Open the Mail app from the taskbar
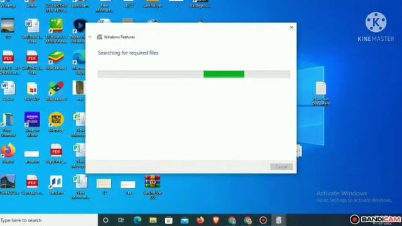This screenshot has height=226, width=402. pos(185,220)
